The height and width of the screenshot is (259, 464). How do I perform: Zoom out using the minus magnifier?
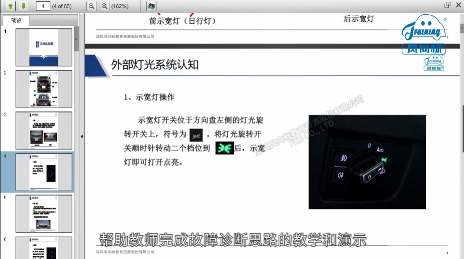coord(92,6)
